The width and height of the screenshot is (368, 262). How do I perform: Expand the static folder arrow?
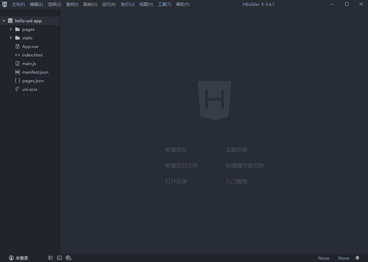11,38
